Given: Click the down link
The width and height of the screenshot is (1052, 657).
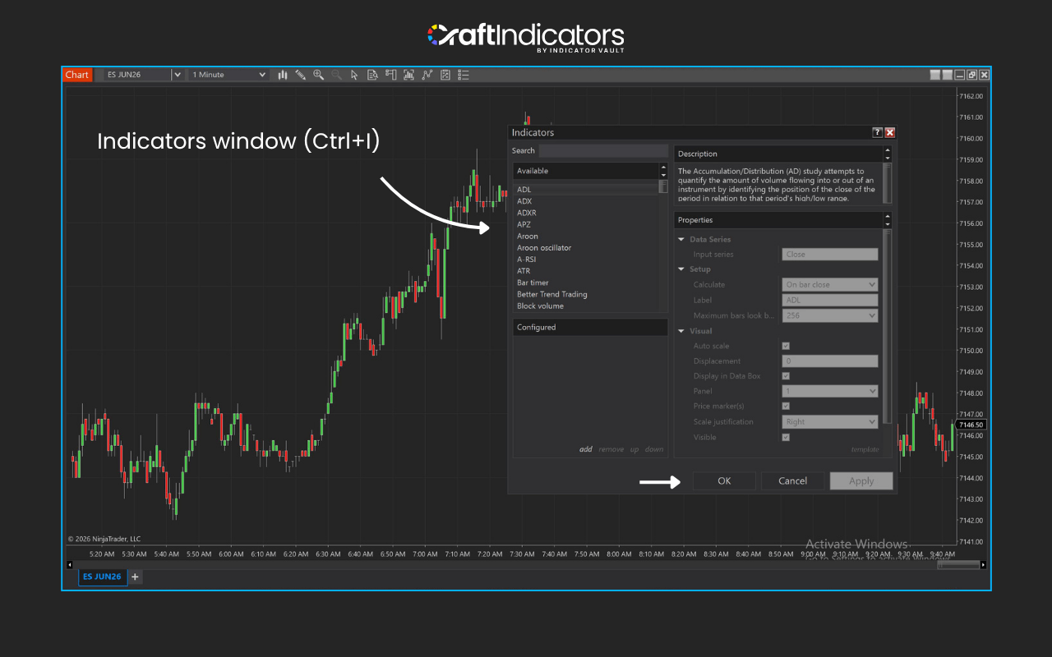Looking at the screenshot, I should [654, 449].
